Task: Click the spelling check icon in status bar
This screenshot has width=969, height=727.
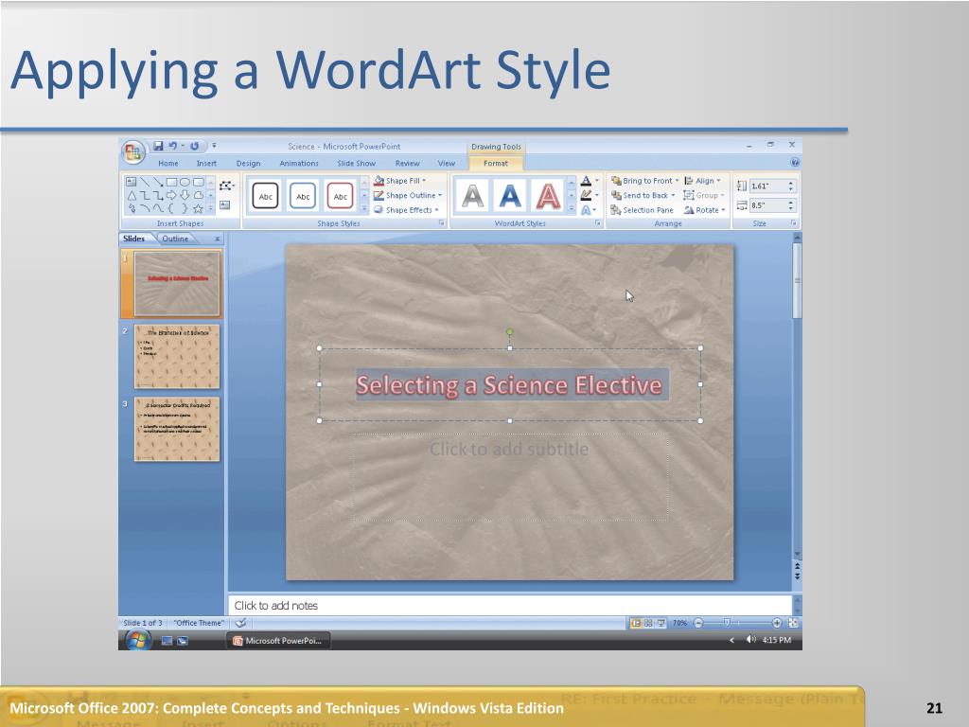Action: (x=241, y=623)
